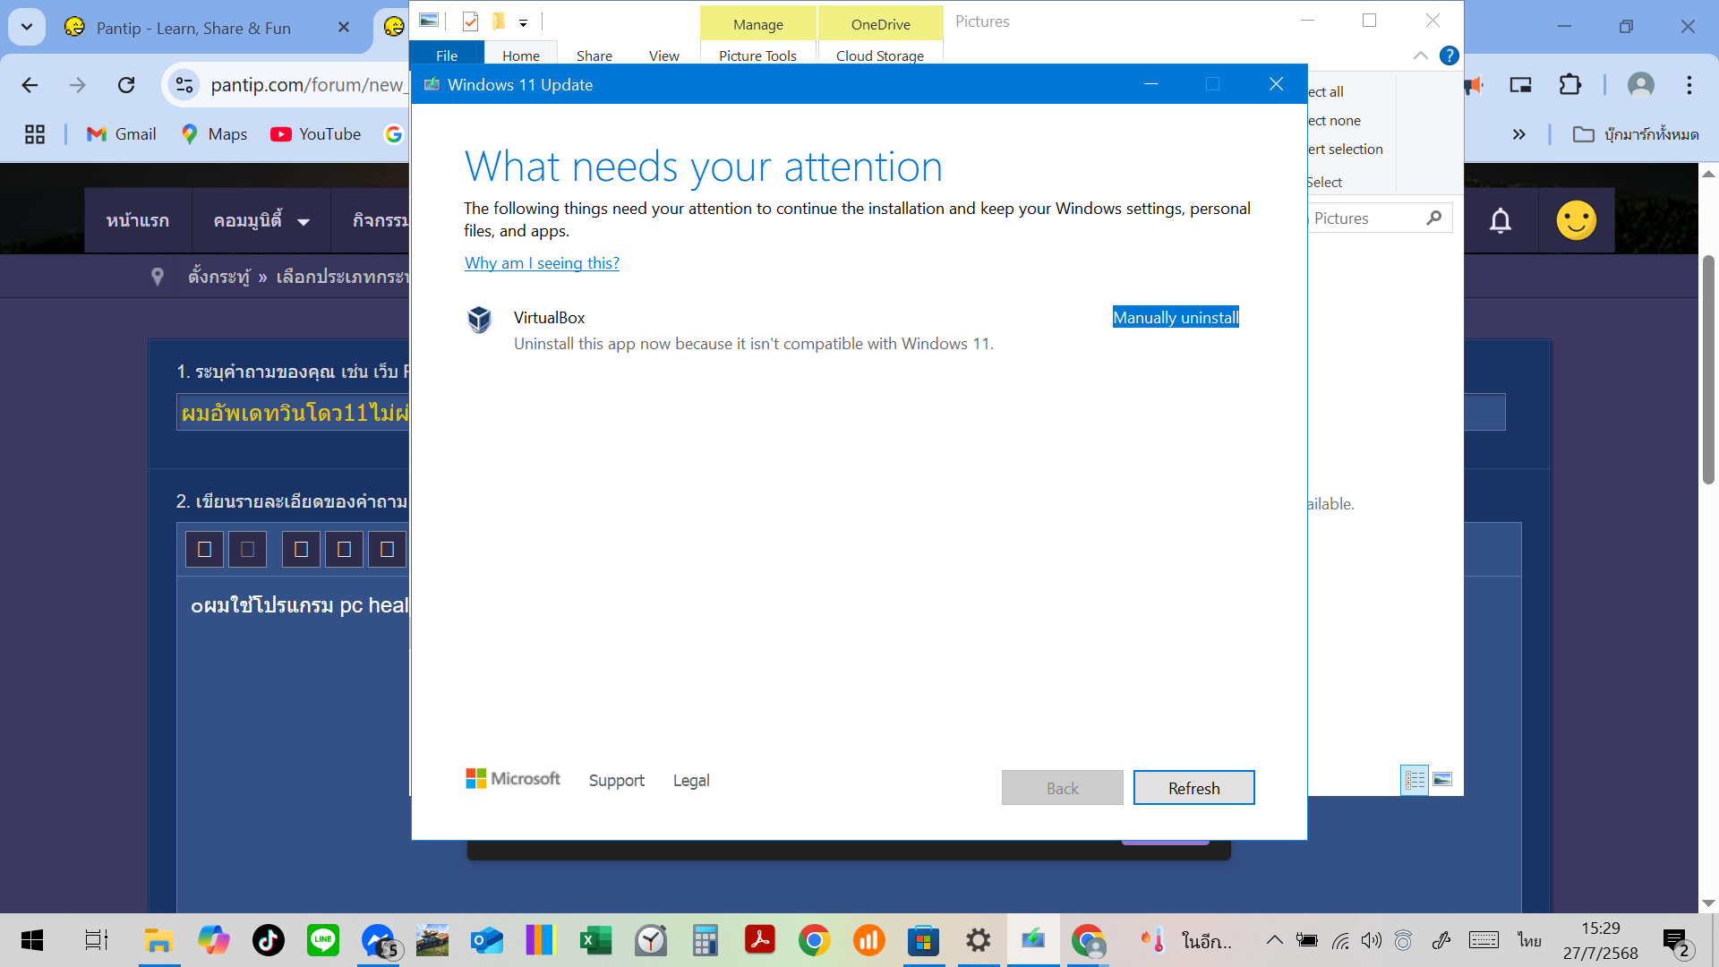Screen dimensions: 1719x967
Task: Show hidden system tray icons
Action: click(1274, 940)
